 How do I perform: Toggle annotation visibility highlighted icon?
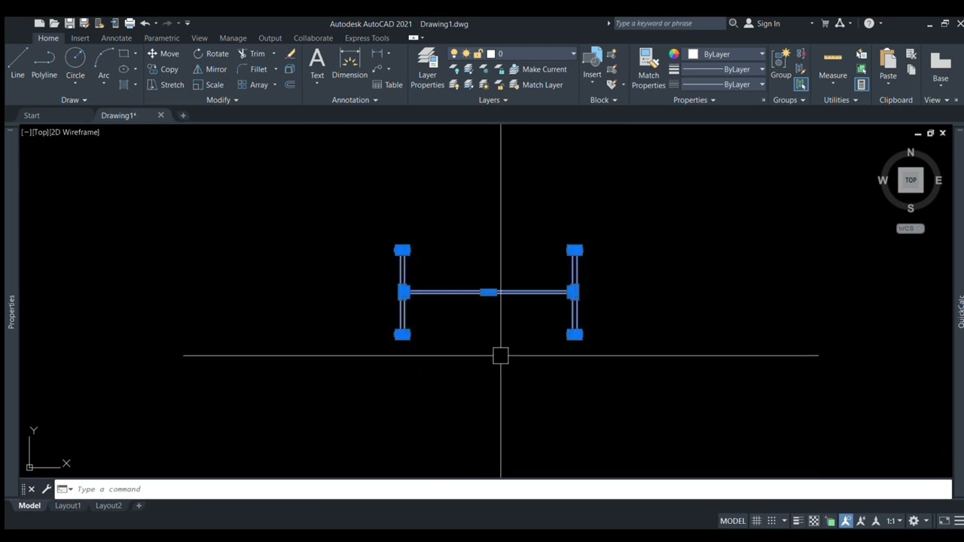click(846, 521)
